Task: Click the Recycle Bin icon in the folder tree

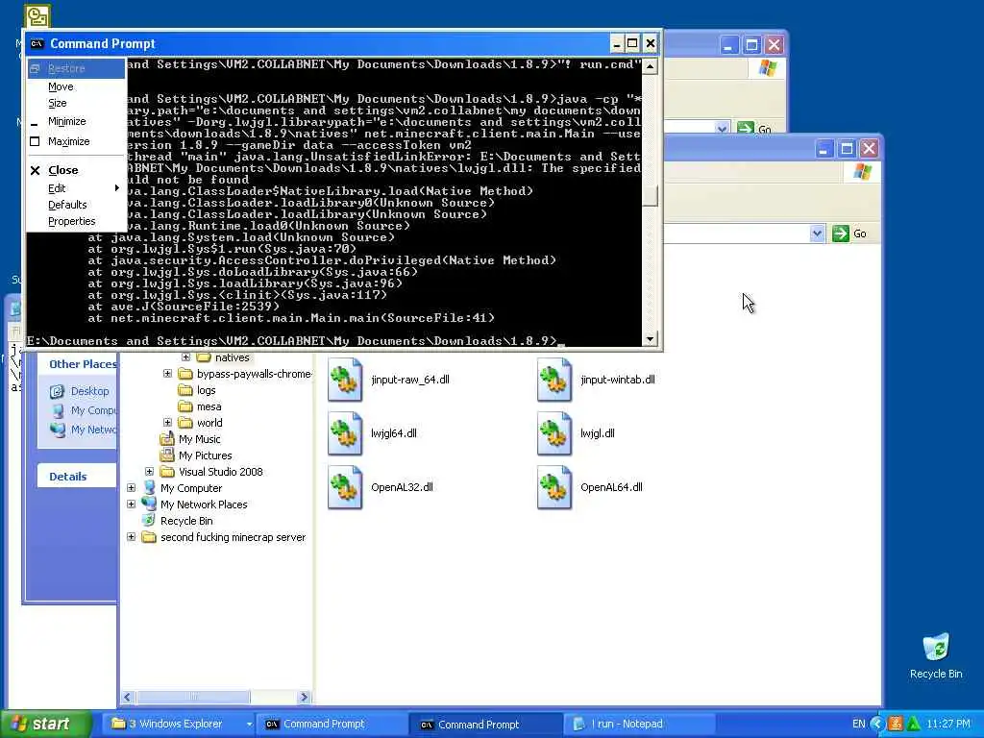Action: click(149, 520)
